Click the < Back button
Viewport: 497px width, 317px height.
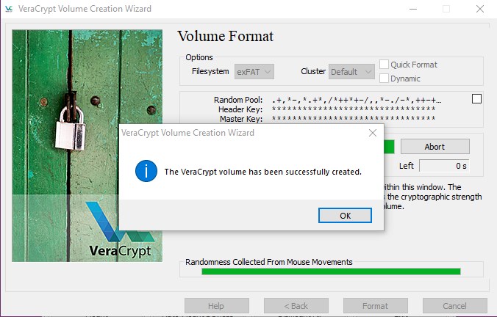(x=296, y=306)
